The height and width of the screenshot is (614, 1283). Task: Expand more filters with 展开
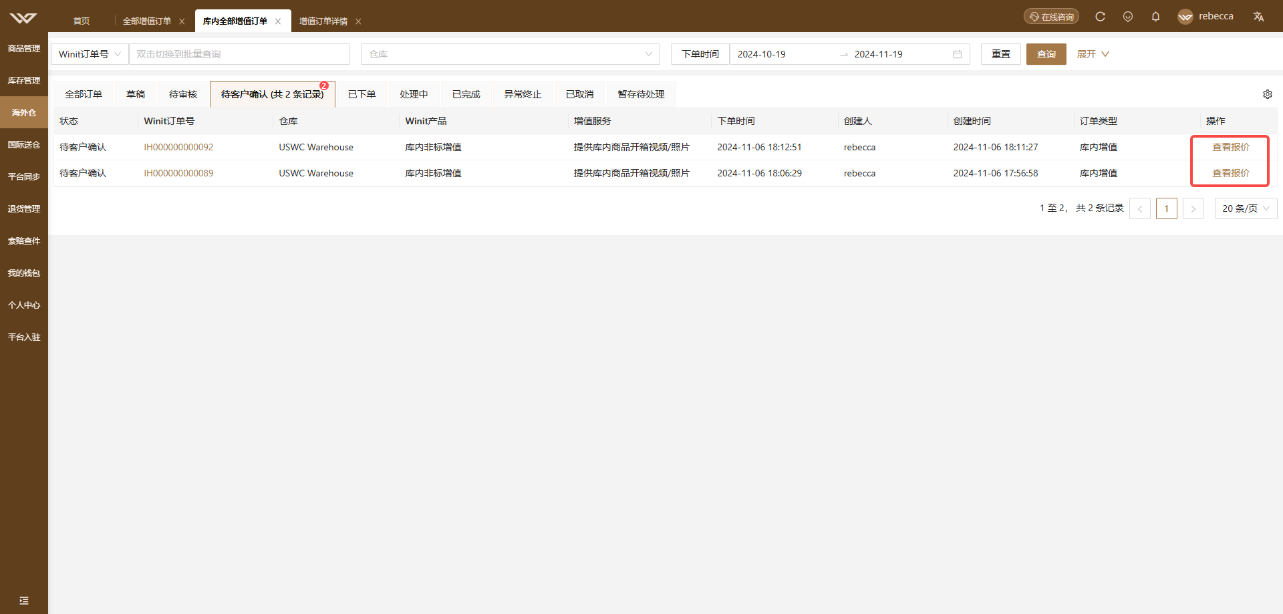(1093, 54)
